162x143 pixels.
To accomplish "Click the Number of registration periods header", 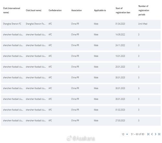I will click(x=144, y=10).
